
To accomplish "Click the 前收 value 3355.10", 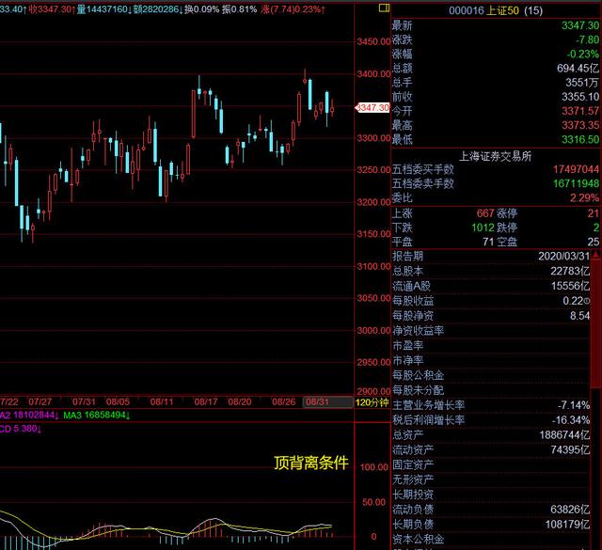I will pos(580,97).
